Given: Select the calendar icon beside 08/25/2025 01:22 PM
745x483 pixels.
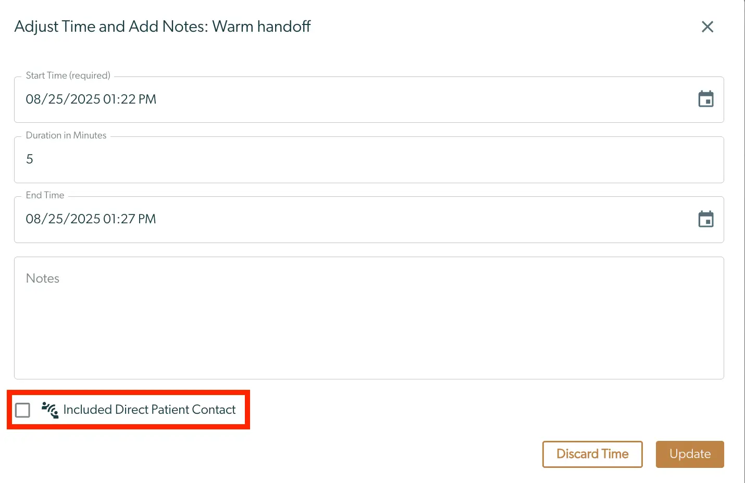Looking at the screenshot, I should pos(706,99).
